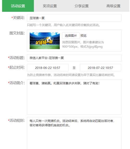Open the 高级设置 tab
The height and width of the screenshot is (149, 130).
(x=113, y=6)
